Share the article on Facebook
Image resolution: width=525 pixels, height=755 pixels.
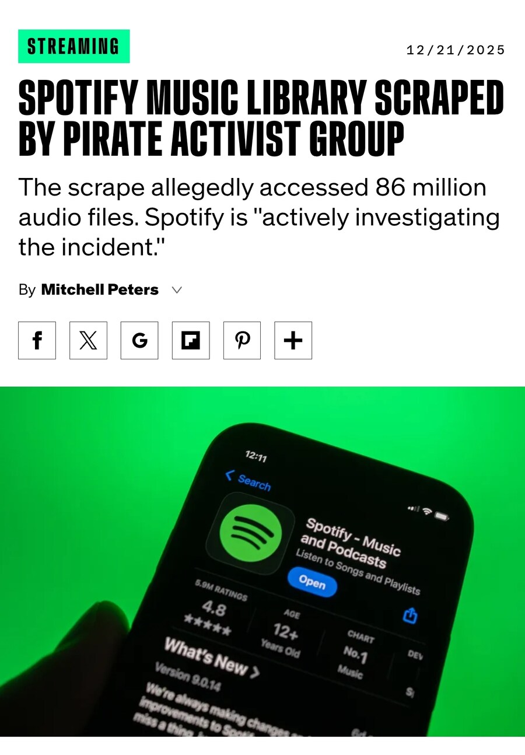click(37, 340)
